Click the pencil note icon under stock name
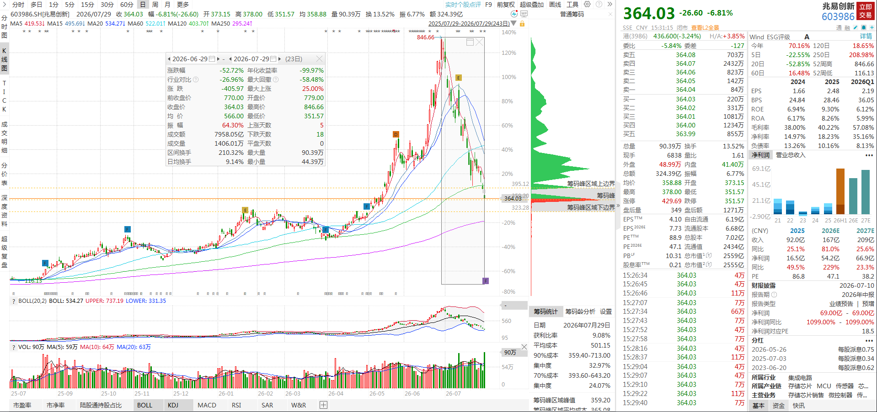This screenshot has height=412, width=877. click(x=856, y=27)
